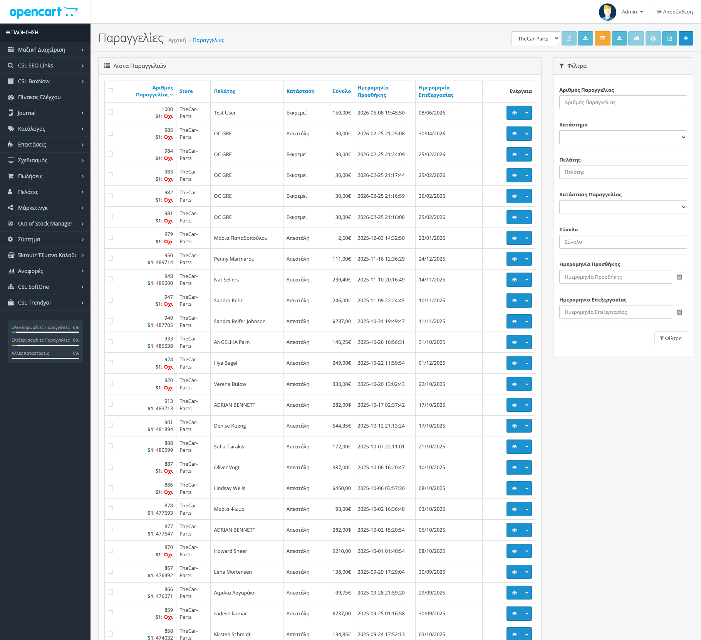Sort by Αριθμός Παραγγελίας column header
The image size is (701, 640).
(154, 91)
